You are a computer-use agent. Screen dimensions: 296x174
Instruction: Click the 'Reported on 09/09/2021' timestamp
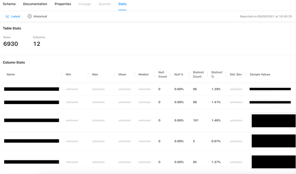[x=266, y=16]
